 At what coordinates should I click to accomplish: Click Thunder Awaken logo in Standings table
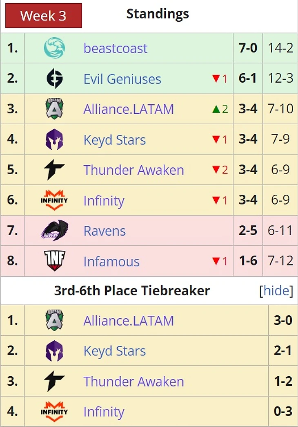pyautogui.click(x=54, y=170)
